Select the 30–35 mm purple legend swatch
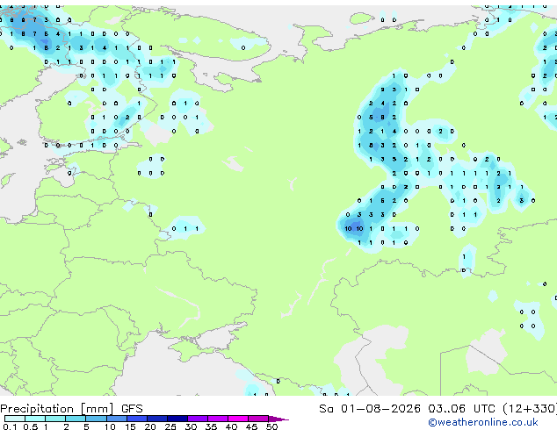 point(198,419)
